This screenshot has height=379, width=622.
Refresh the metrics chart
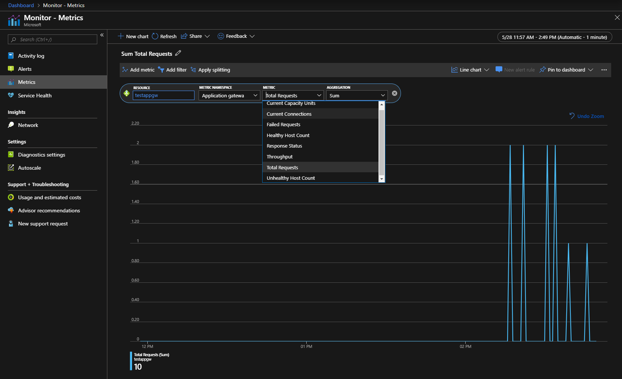click(x=164, y=36)
